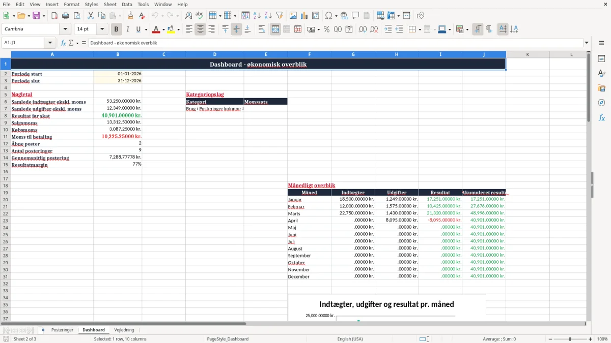Sort descending Z to A
611x343 pixels.
tap(268, 16)
